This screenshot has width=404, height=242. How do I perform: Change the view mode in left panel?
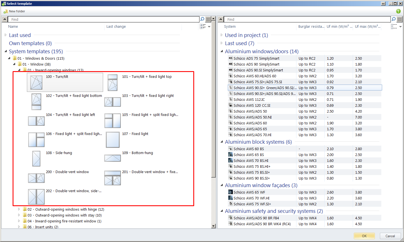tap(203, 27)
